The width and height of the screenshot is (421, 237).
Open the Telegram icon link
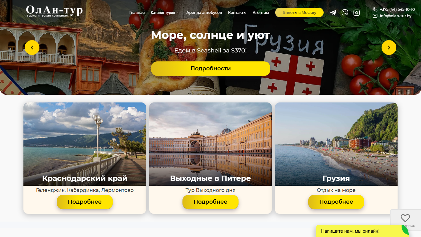coord(333,13)
